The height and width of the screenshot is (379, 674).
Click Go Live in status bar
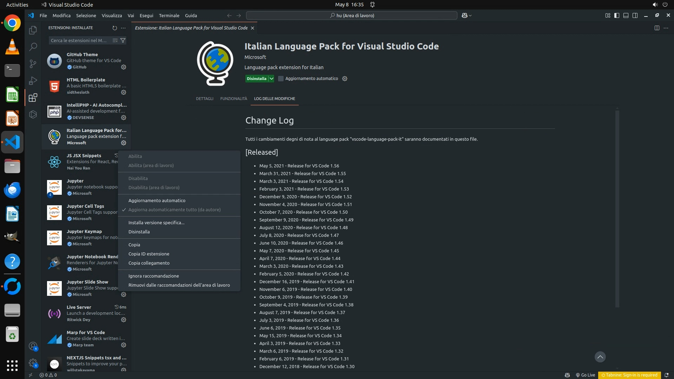click(x=585, y=375)
